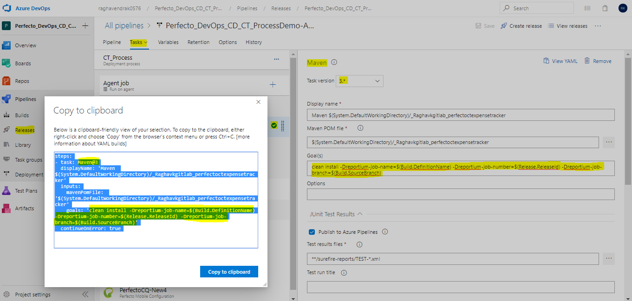Image resolution: width=632 pixels, height=301 pixels.
Task: Browse for Maven POM file ellipsis button
Action: click(609, 142)
